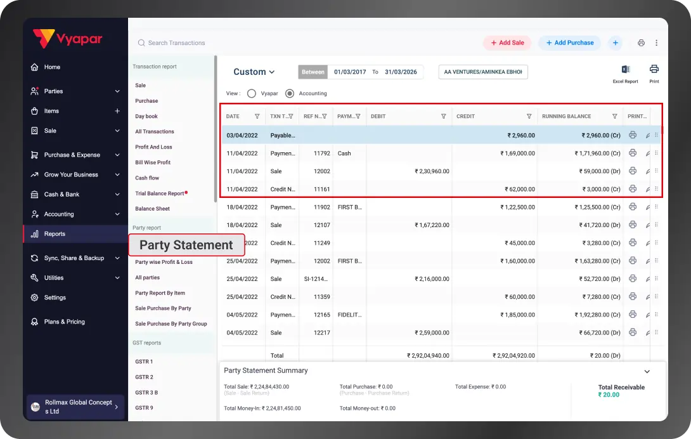691x439 pixels.
Task: Click the Add Purchase button
Action: 569,43
